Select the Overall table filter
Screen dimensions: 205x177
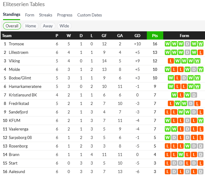12,26
